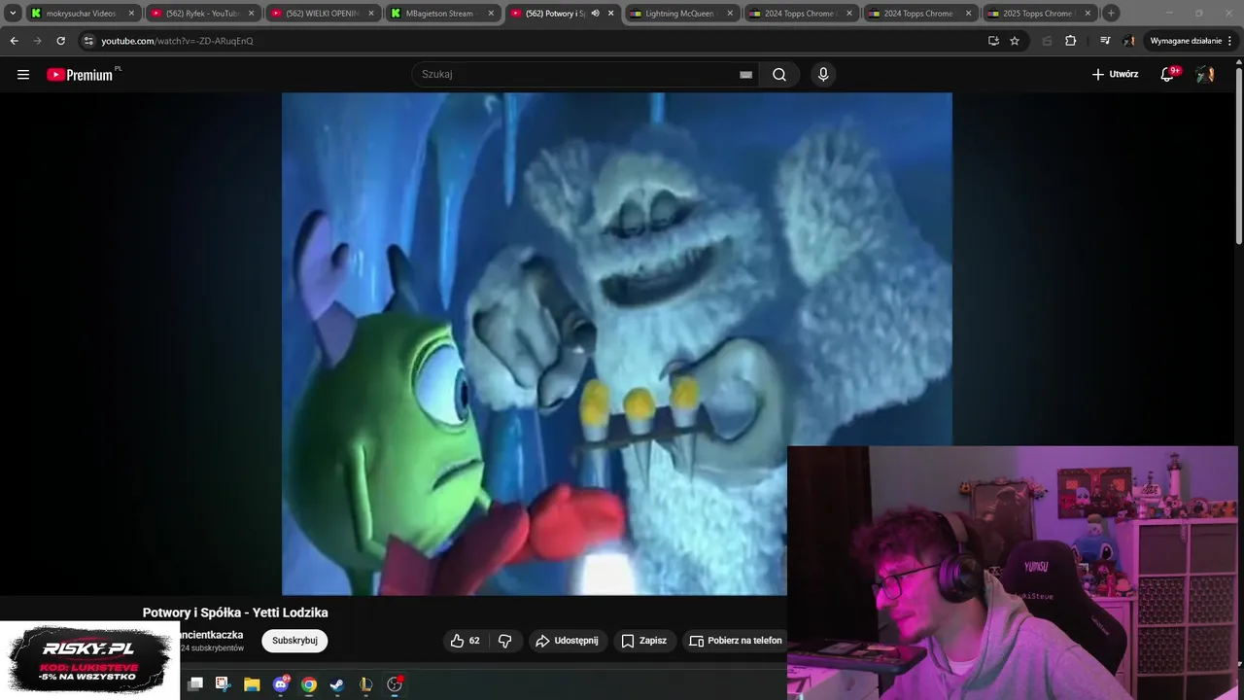
Task: Click the youtube.com address bar URL
Action: coord(177,41)
